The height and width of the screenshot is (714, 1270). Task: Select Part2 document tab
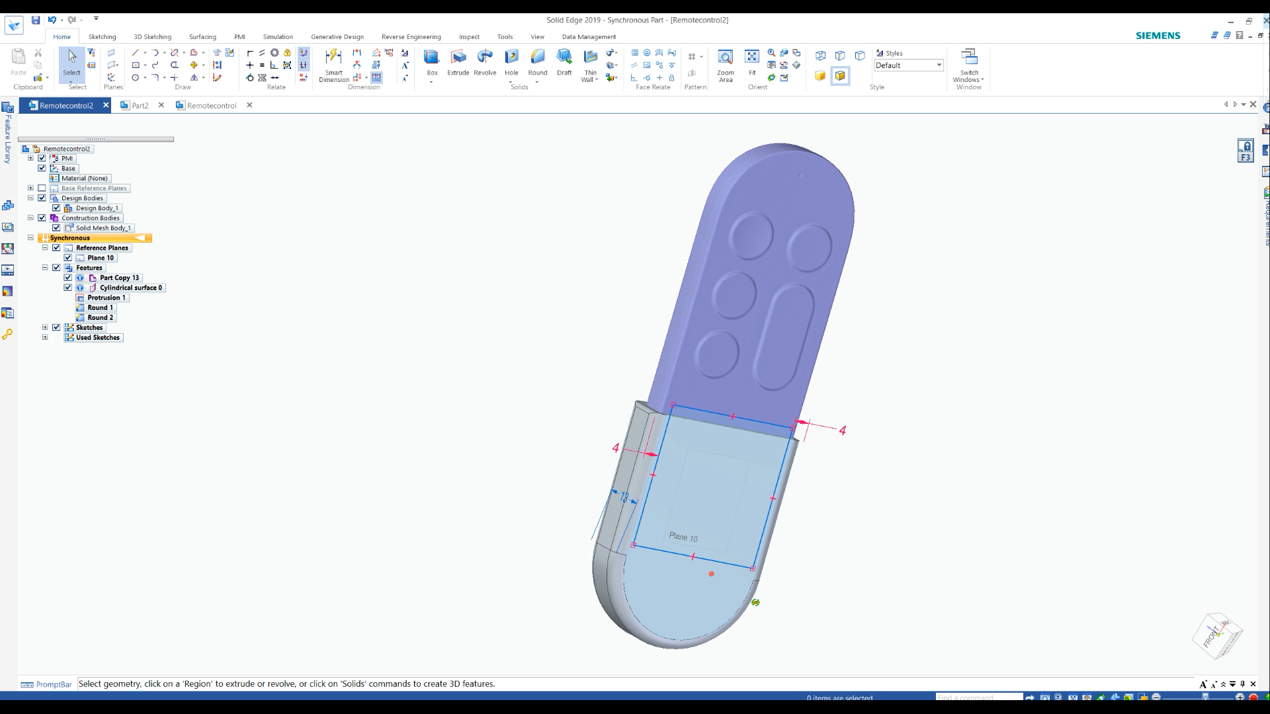pyautogui.click(x=140, y=104)
